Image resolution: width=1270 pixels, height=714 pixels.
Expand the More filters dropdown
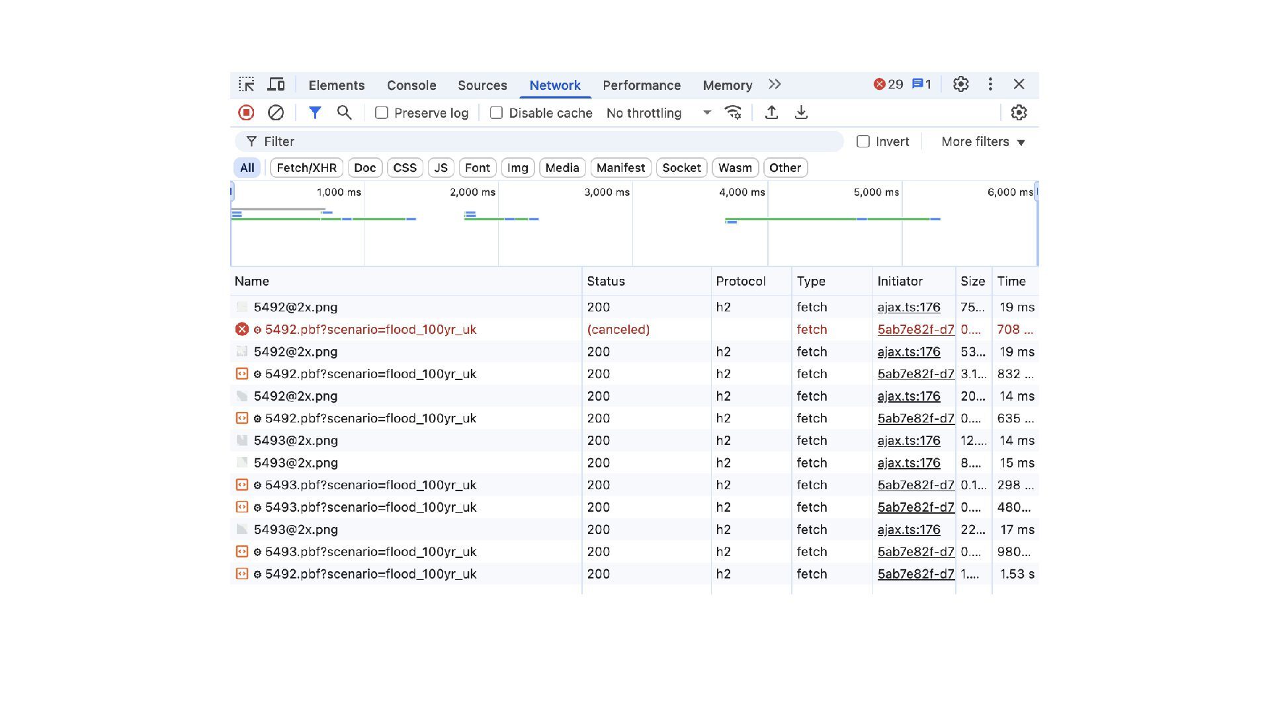coord(983,142)
